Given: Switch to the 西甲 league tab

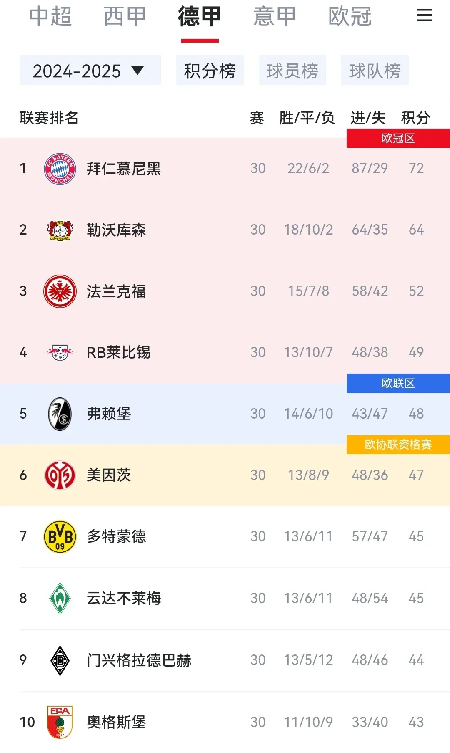Looking at the screenshot, I should coord(125,17).
